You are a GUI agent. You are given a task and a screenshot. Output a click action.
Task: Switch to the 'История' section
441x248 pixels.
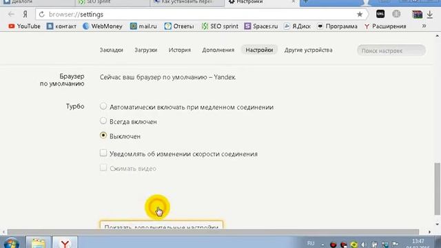coord(180,50)
